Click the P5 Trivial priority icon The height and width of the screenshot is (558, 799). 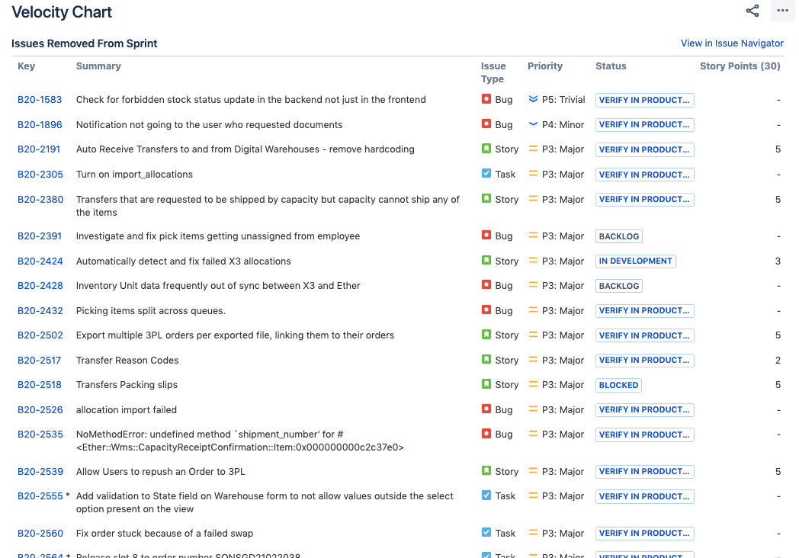coord(533,99)
